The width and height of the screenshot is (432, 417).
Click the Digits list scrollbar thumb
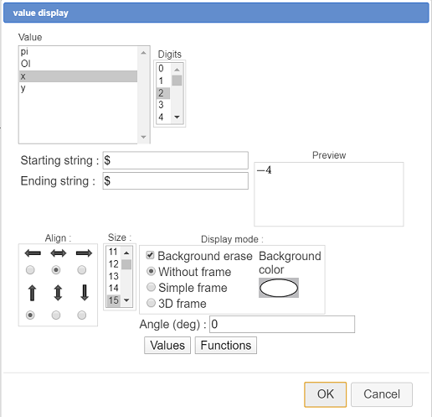(177, 81)
